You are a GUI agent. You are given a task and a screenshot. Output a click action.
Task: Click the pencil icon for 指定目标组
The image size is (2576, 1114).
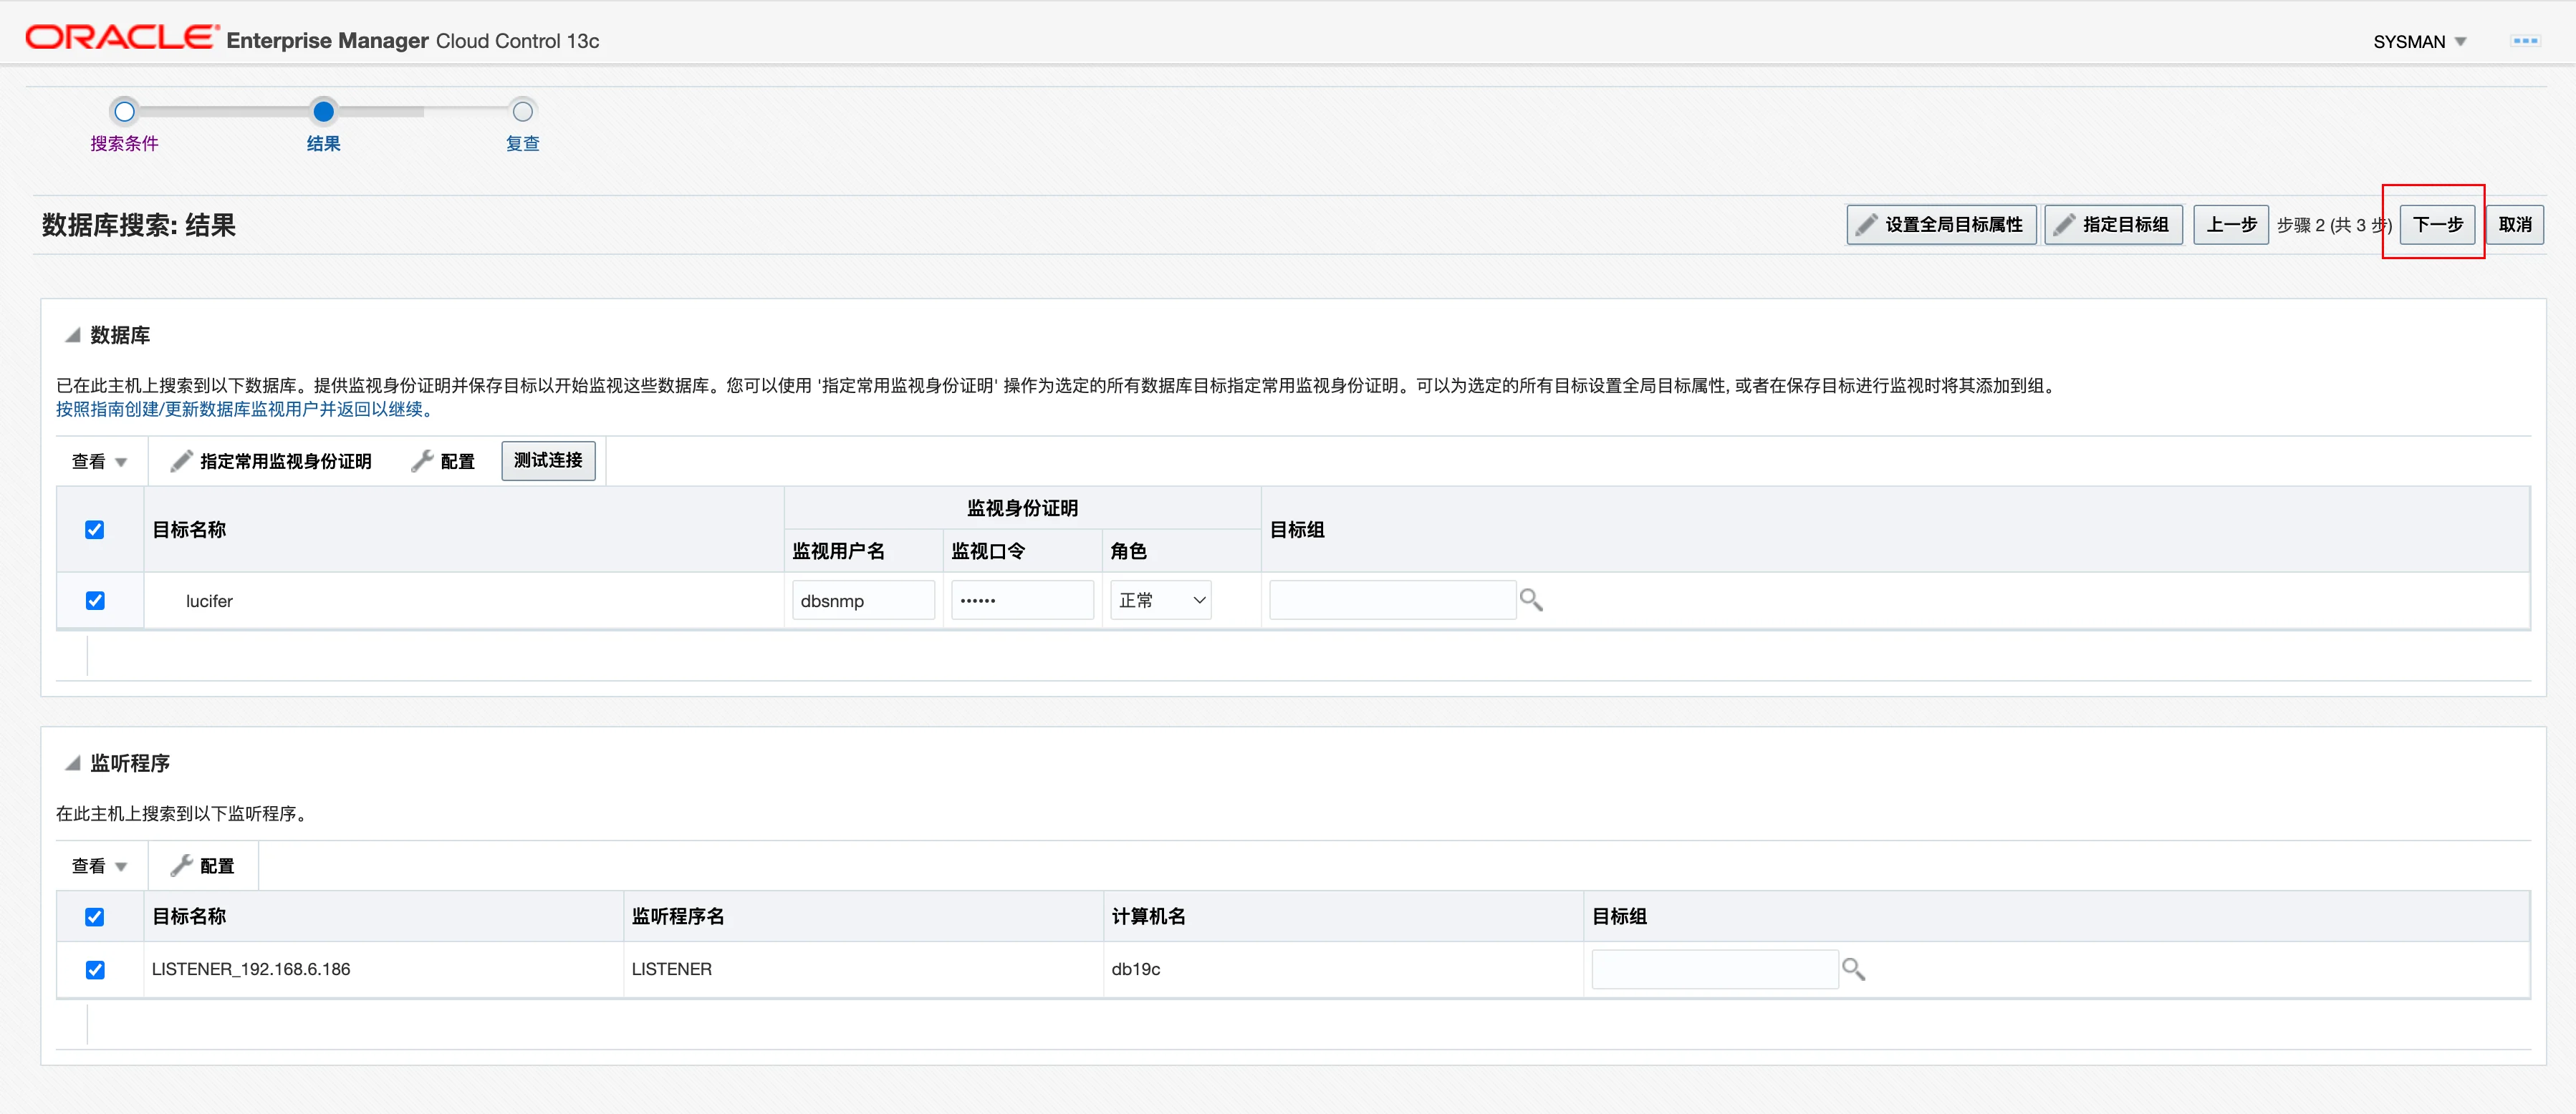coord(2064,225)
